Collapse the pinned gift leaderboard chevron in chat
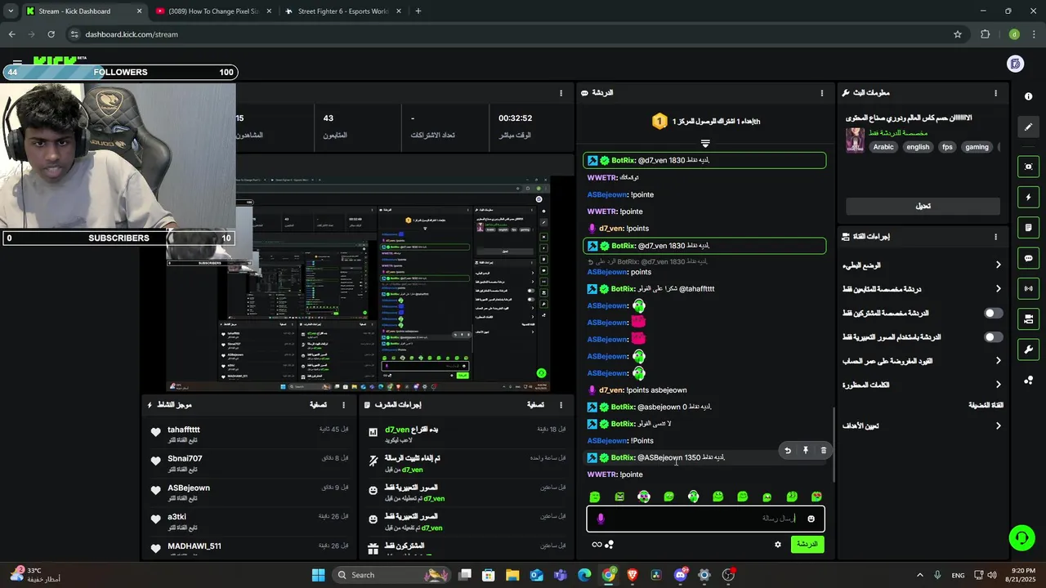Screen dimensions: 1046x588 pos(705,144)
